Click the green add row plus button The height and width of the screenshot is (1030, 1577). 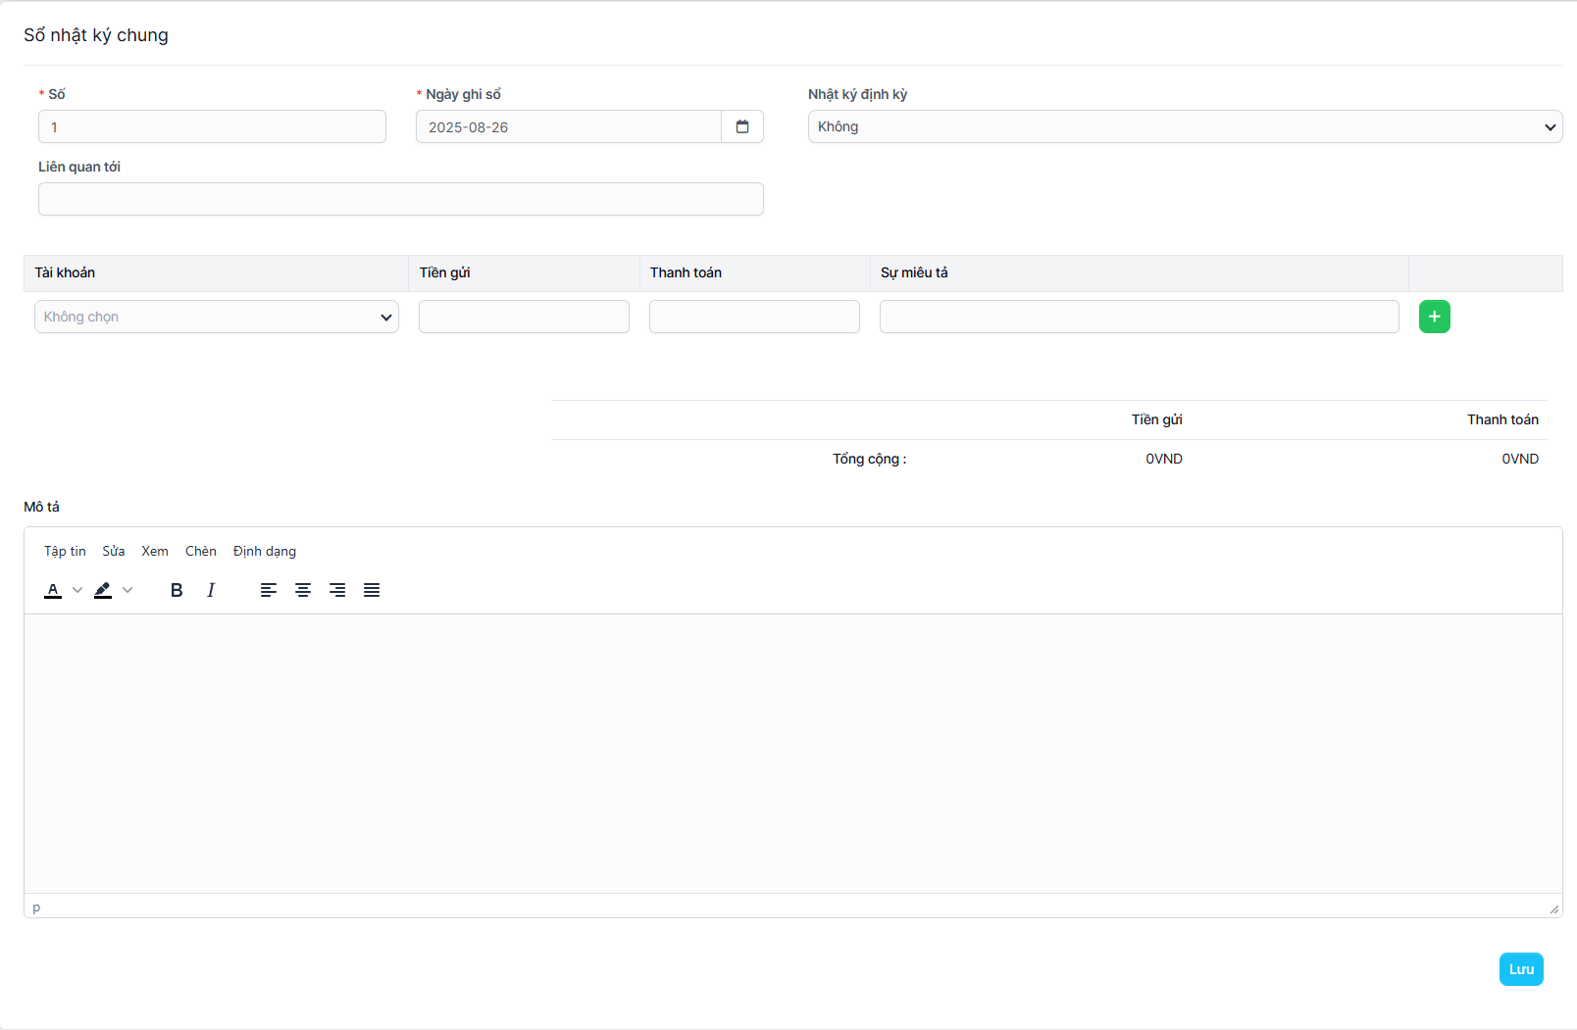[x=1434, y=317]
